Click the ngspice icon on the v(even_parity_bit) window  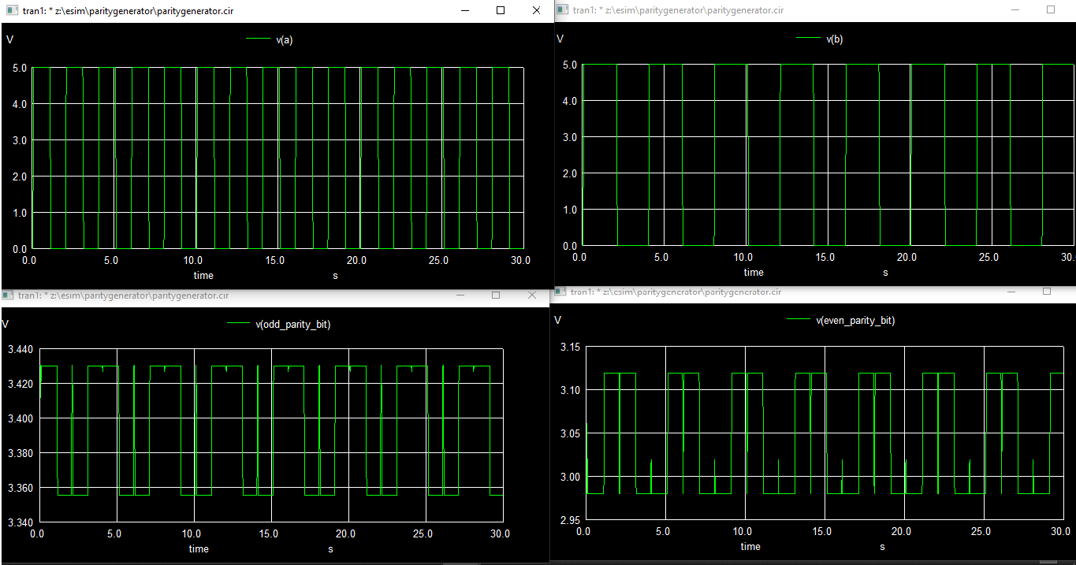pos(560,292)
